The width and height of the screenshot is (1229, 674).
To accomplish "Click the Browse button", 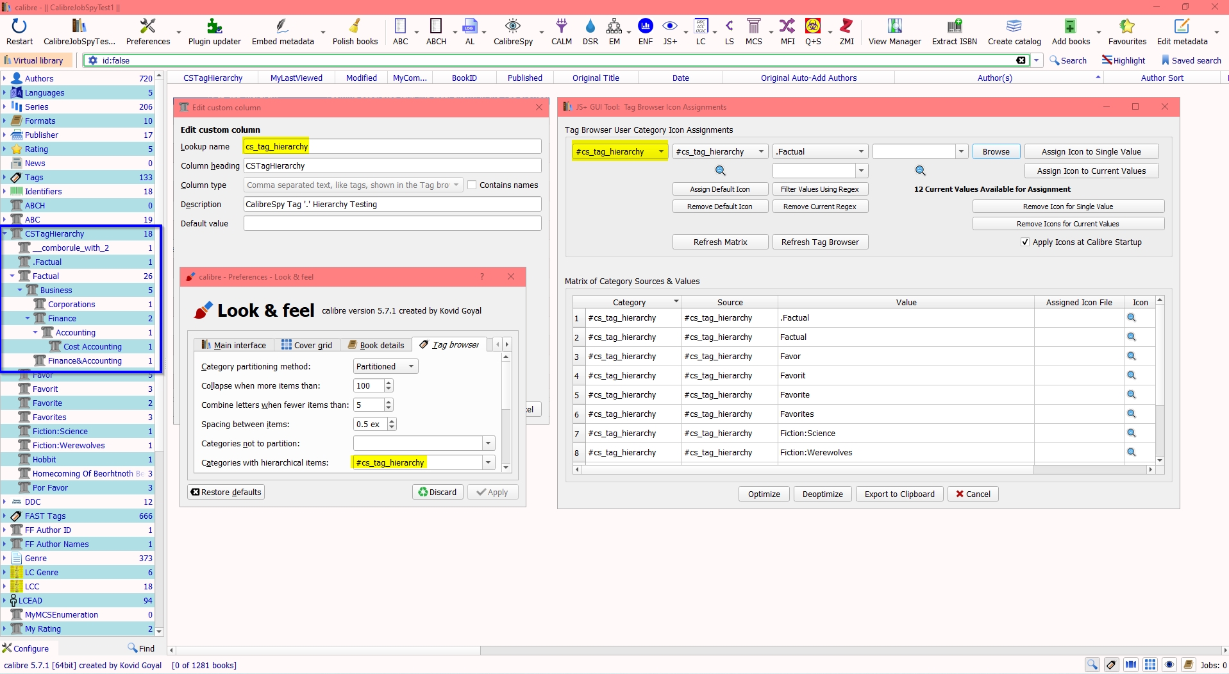I will tap(996, 151).
